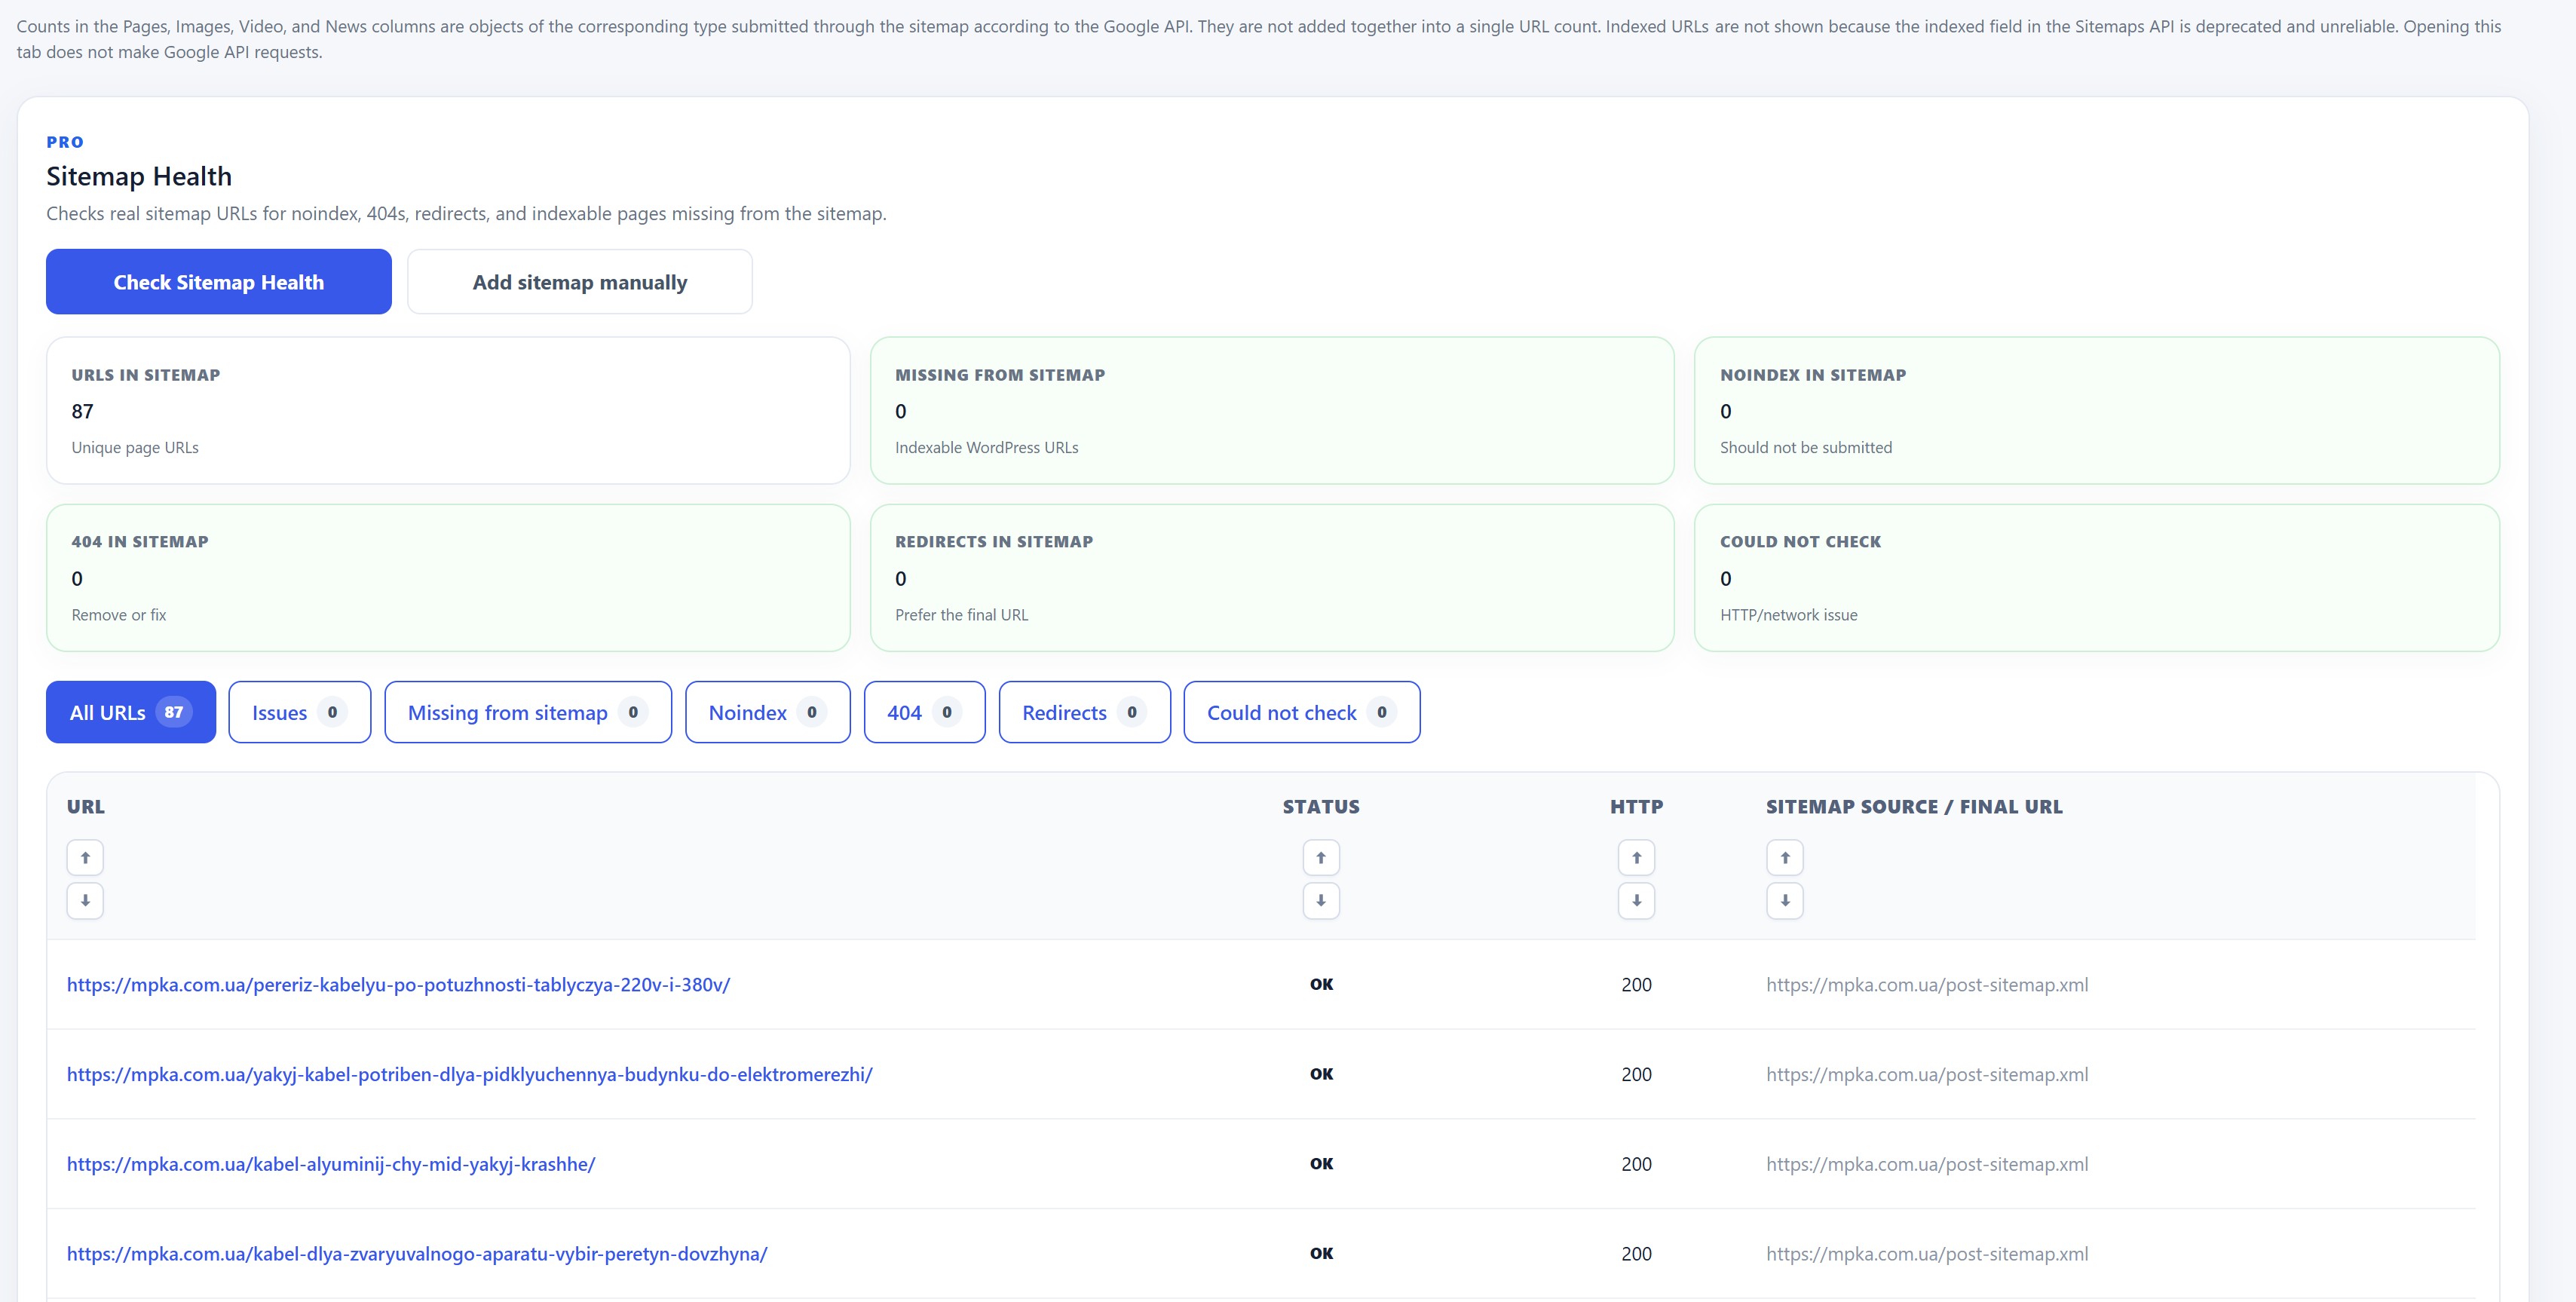This screenshot has height=1302, width=2576.
Task: Select the All URLs filter tab
Action: pos(131,712)
